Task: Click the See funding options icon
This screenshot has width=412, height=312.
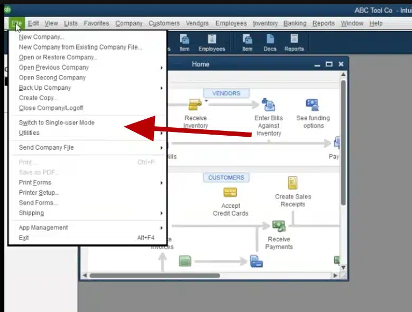Action: 313,105
